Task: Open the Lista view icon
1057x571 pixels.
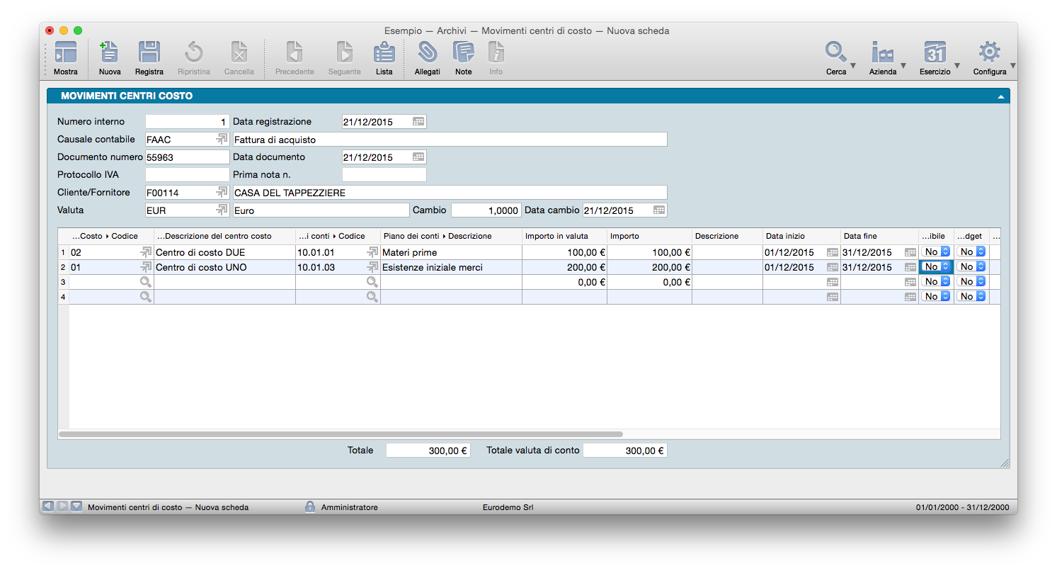Action: click(384, 53)
